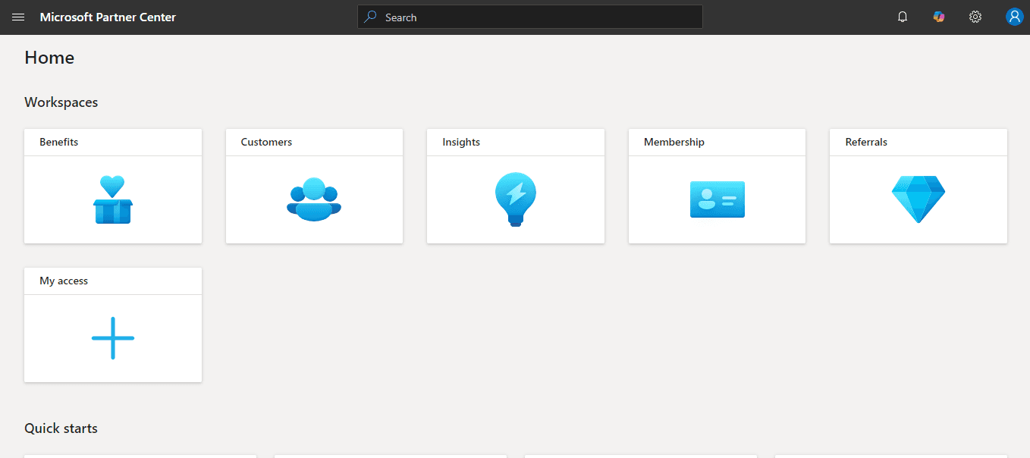Click the Referrals diamond icon

919,199
